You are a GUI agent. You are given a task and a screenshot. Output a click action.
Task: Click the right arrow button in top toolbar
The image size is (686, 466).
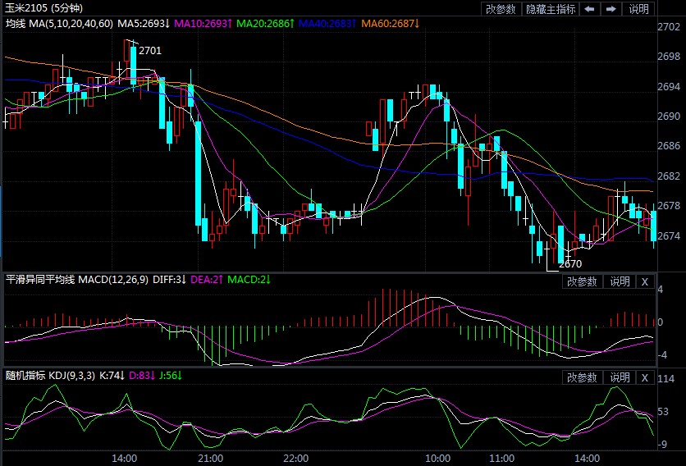point(611,9)
